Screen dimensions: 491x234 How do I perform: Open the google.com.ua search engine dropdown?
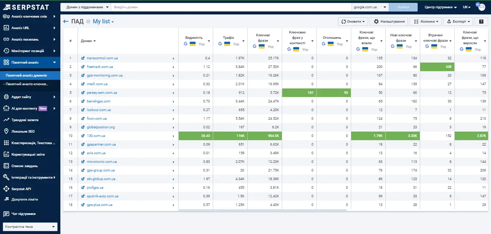coord(370,7)
